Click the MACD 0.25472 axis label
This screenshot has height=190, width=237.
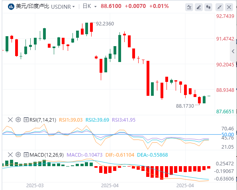[225, 164]
